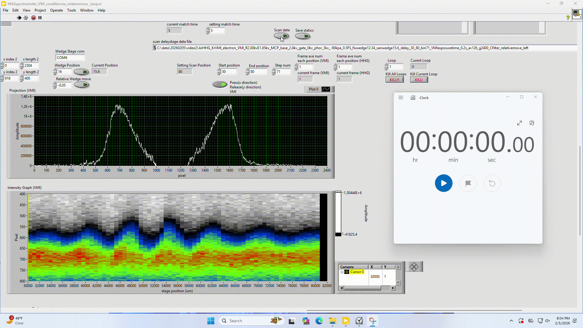Toggle the Press(x direction) VMI switch

point(220,84)
